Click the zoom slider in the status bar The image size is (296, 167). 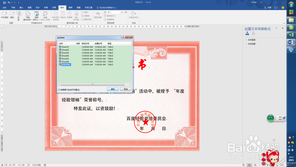point(268,165)
